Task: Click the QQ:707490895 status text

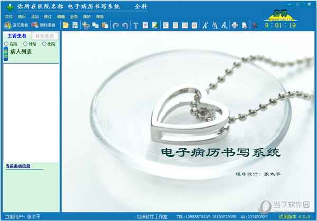Action: pos(254,217)
